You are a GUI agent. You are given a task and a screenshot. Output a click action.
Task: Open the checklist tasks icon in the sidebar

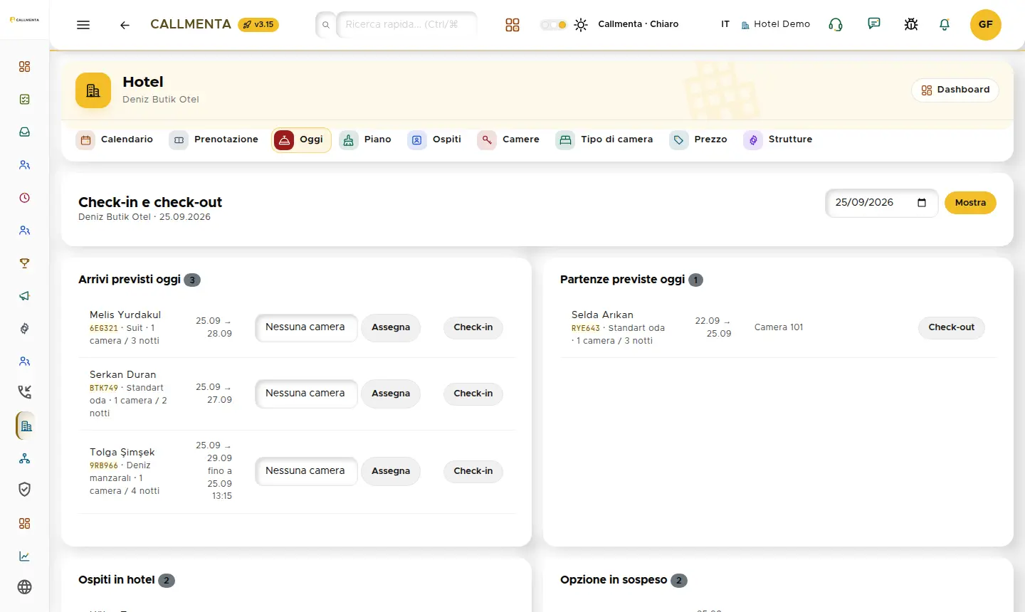(x=25, y=100)
